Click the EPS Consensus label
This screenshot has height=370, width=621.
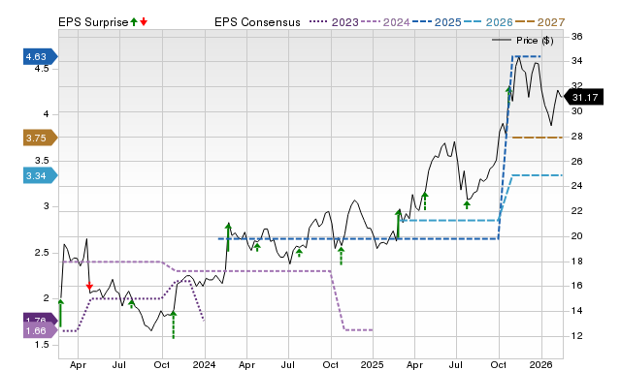pos(257,22)
